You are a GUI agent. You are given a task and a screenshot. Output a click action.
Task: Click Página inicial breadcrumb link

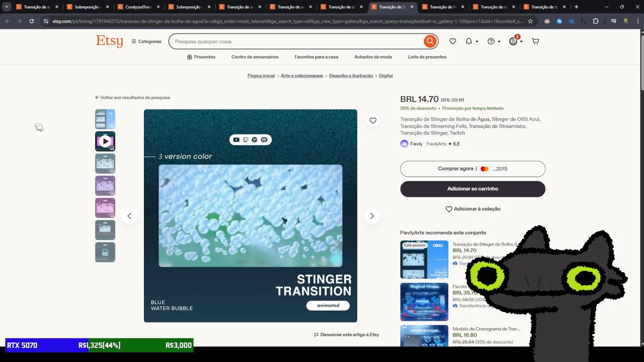(x=261, y=75)
